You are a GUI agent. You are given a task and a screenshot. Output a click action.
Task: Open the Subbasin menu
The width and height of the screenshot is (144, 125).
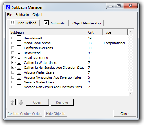point(22,15)
